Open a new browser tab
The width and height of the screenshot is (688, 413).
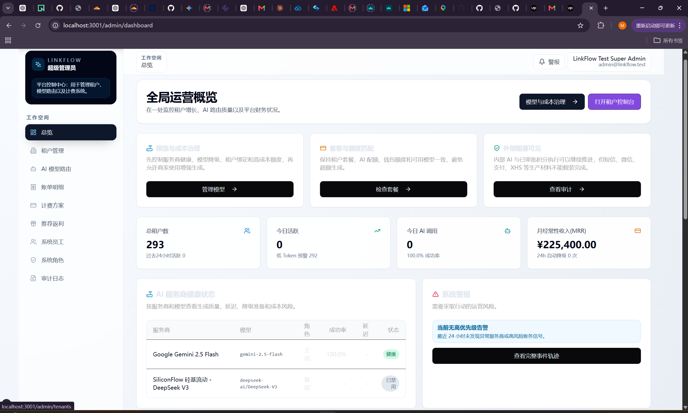point(606,8)
